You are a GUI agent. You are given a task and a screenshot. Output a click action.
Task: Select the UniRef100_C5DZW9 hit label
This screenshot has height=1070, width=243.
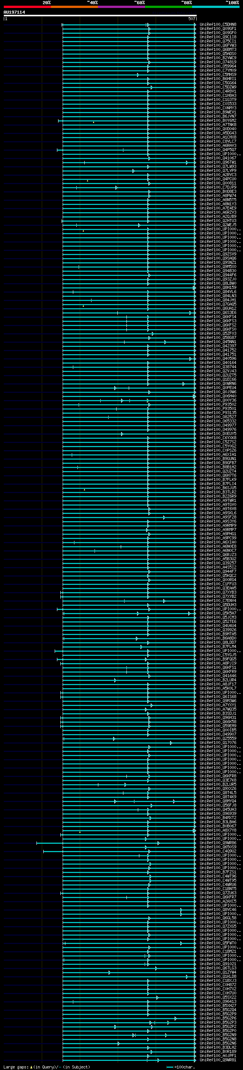pyautogui.click(x=218, y=87)
